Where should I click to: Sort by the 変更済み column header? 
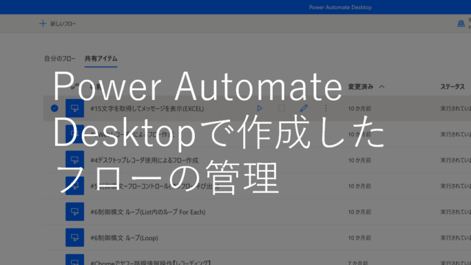[360, 87]
